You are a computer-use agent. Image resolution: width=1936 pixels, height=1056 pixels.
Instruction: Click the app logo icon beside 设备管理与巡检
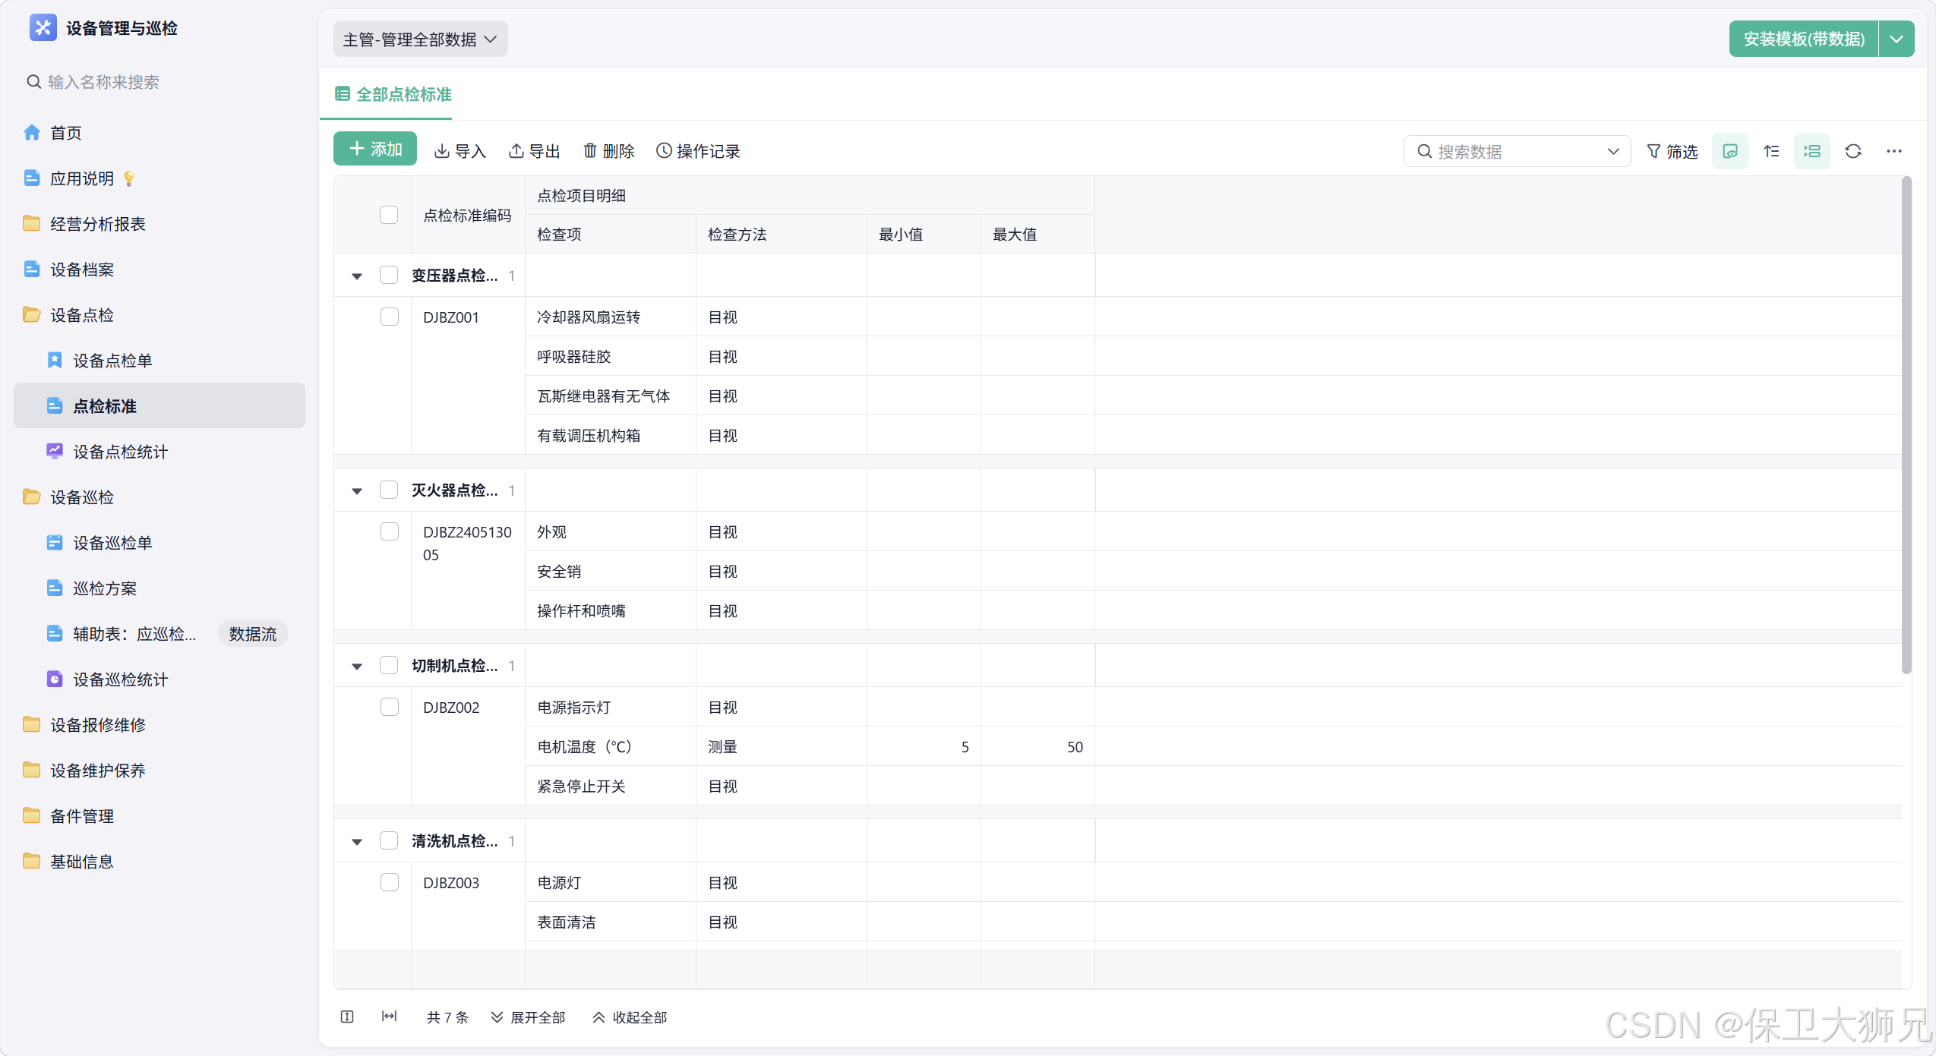tap(43, 28)
